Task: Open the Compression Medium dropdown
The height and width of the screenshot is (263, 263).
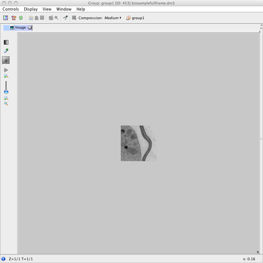Action: 113,18
